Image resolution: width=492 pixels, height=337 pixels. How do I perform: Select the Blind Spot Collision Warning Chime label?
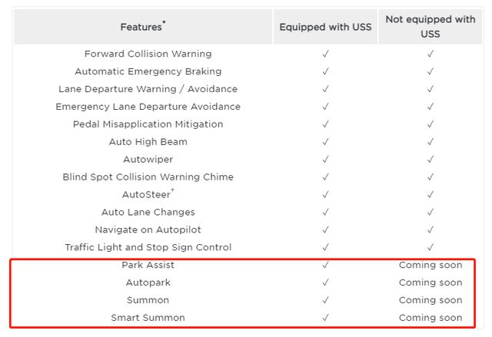tap(148, 177)
